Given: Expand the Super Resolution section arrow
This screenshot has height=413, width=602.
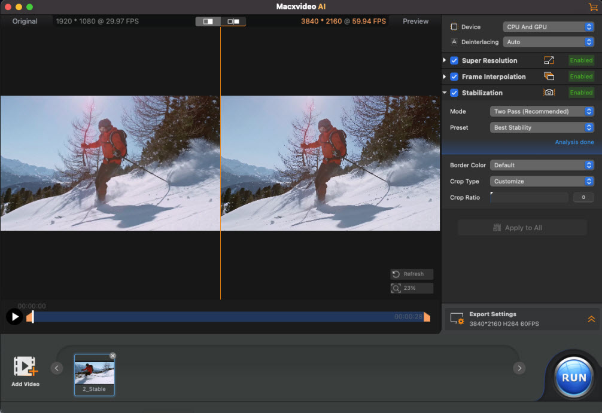Looking at the screenshot, I should [x=445, y=60].
